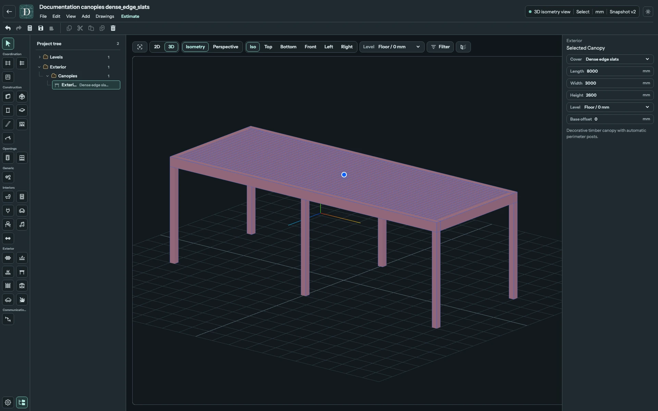The width and height of the screenshot is (658, 411).
Task: Open the generic shapes tool
Action: (8, 177)
